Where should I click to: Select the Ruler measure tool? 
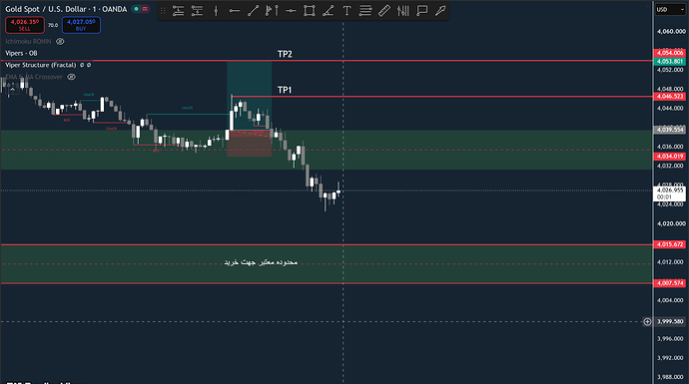point(384,11)
